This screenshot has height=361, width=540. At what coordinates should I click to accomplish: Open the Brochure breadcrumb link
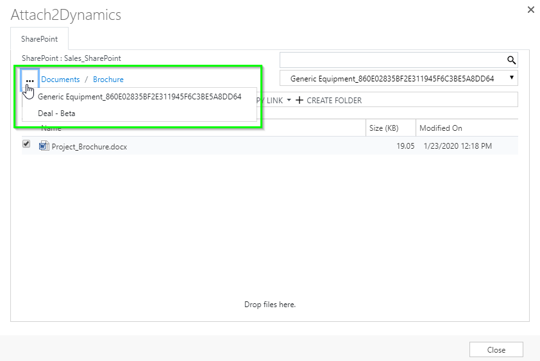108,80
